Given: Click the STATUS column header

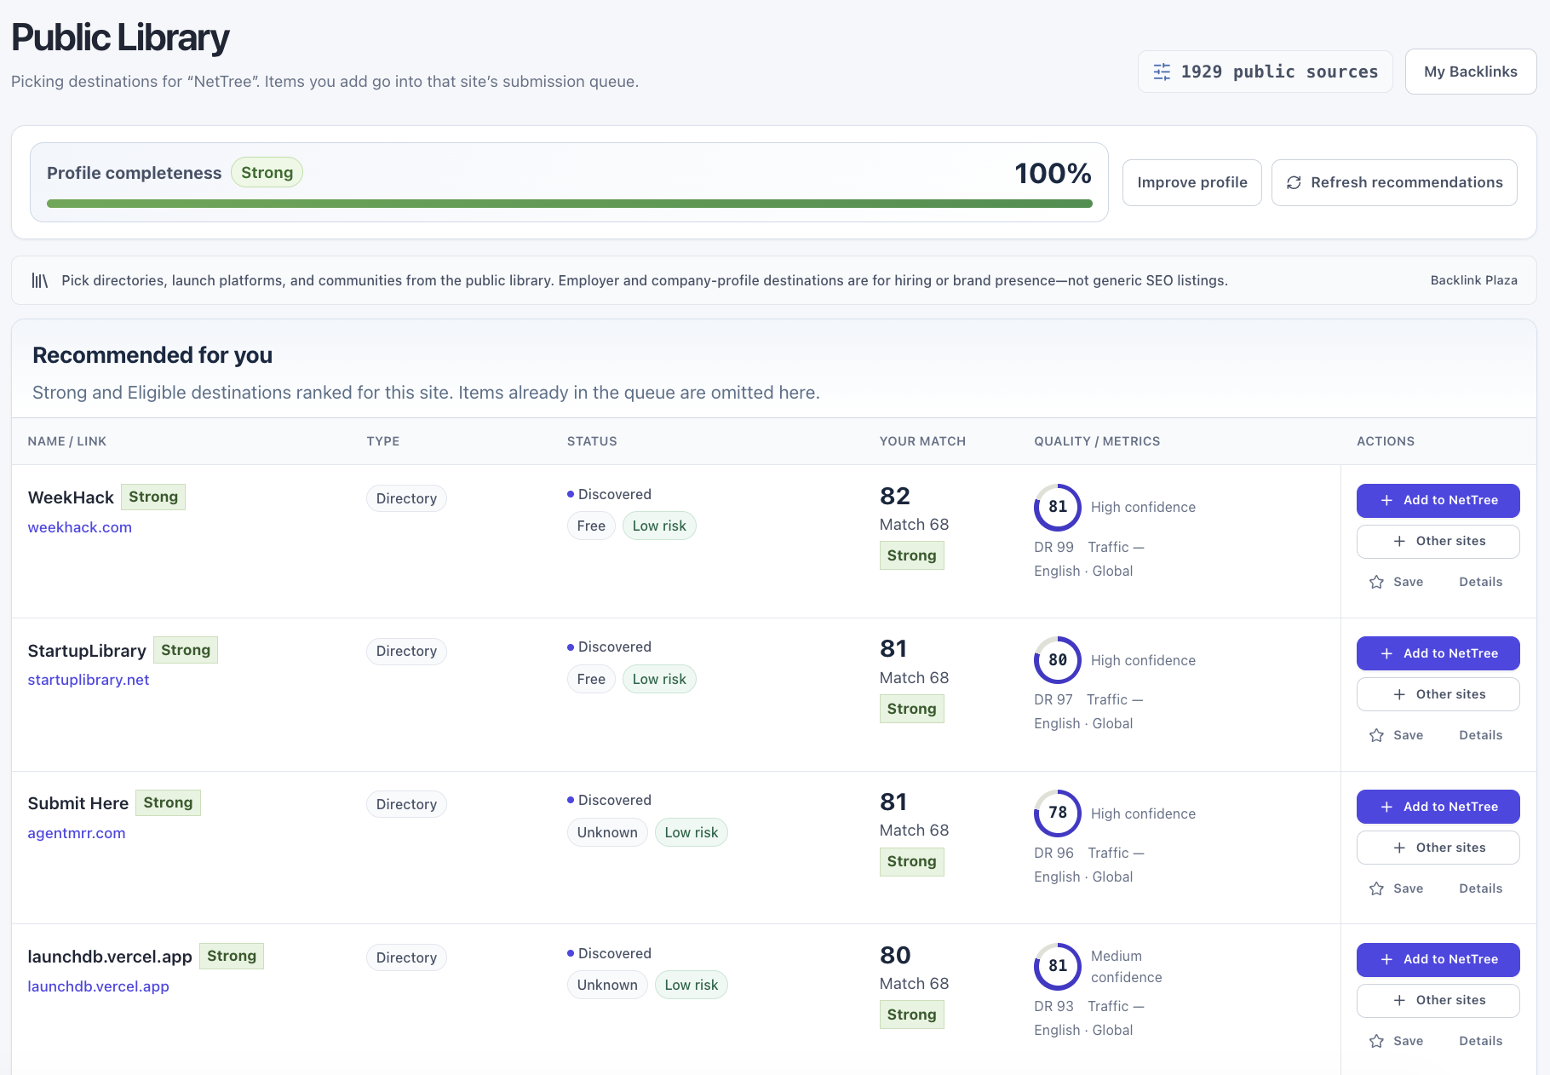Looking at the screenshot, I should [x=592, y=441].
